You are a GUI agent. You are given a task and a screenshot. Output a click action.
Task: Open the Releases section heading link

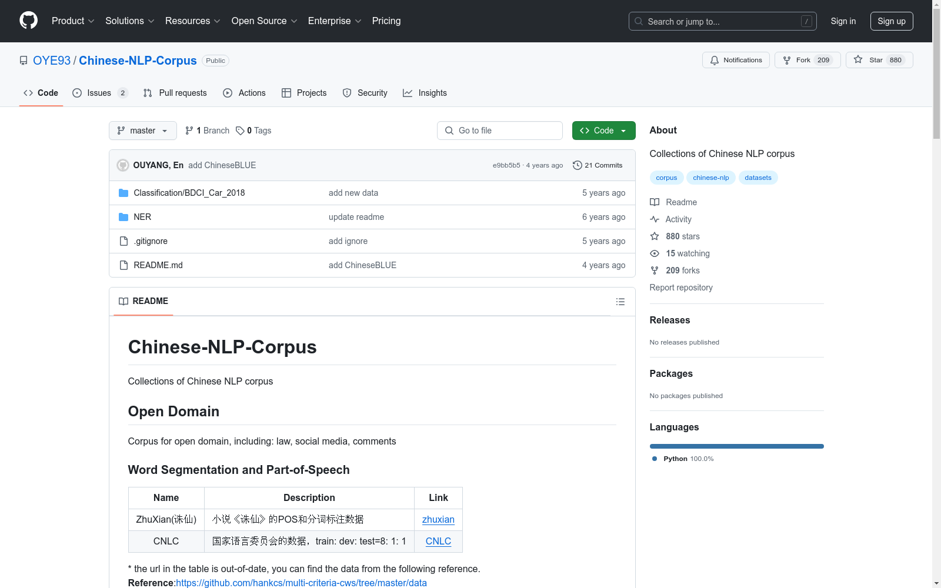(x=670, y=320)
